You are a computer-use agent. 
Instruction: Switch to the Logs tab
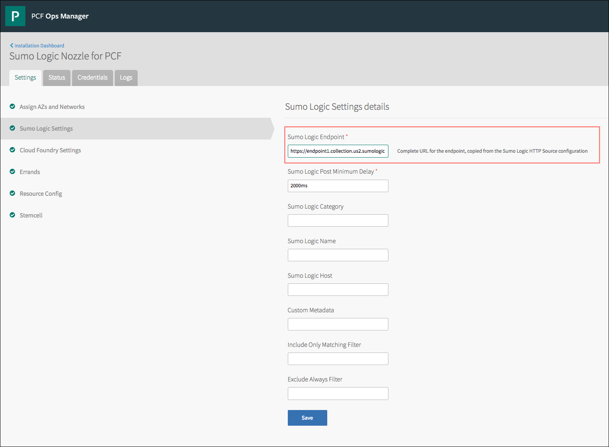coord(126,77)
